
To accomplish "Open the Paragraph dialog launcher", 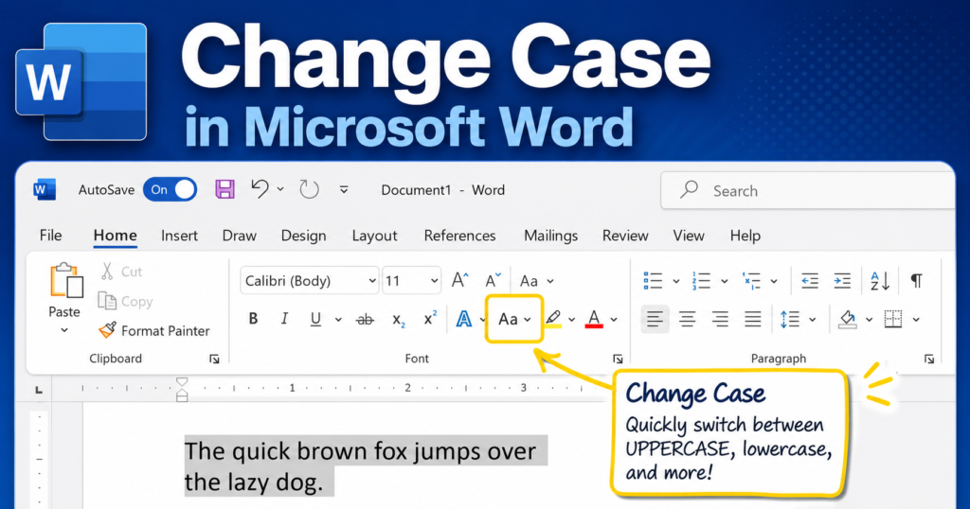I will [929, 359].
